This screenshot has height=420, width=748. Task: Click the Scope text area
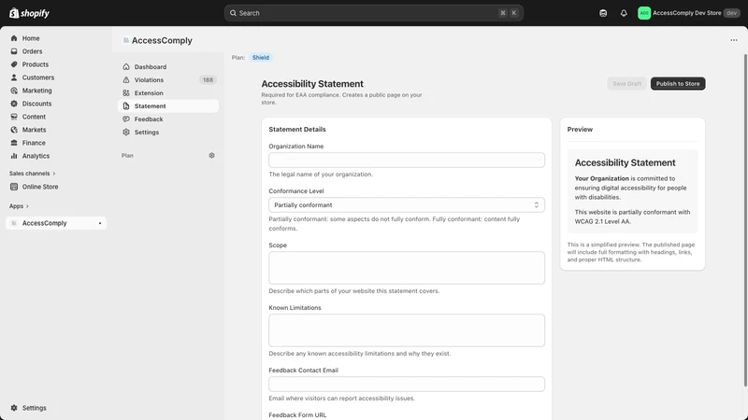[407, 268]
